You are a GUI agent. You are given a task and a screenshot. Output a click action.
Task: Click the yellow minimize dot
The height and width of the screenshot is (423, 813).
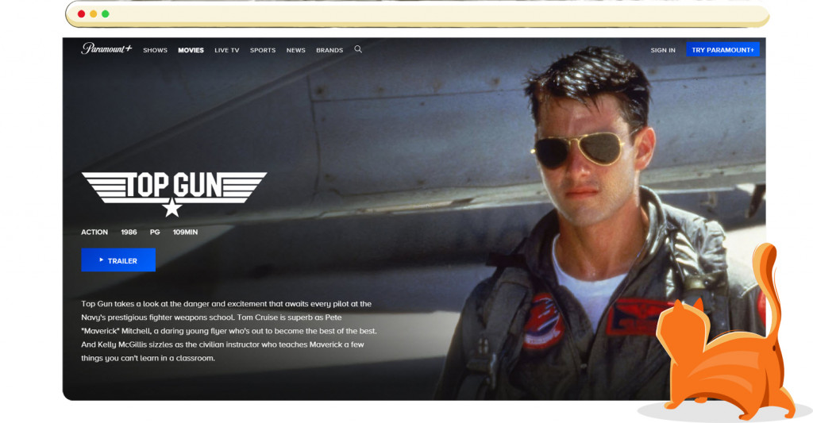tap(94, 14)
